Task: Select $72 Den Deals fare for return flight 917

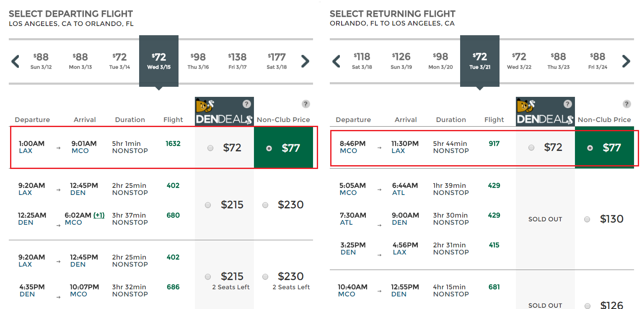Action: (531, 148)
